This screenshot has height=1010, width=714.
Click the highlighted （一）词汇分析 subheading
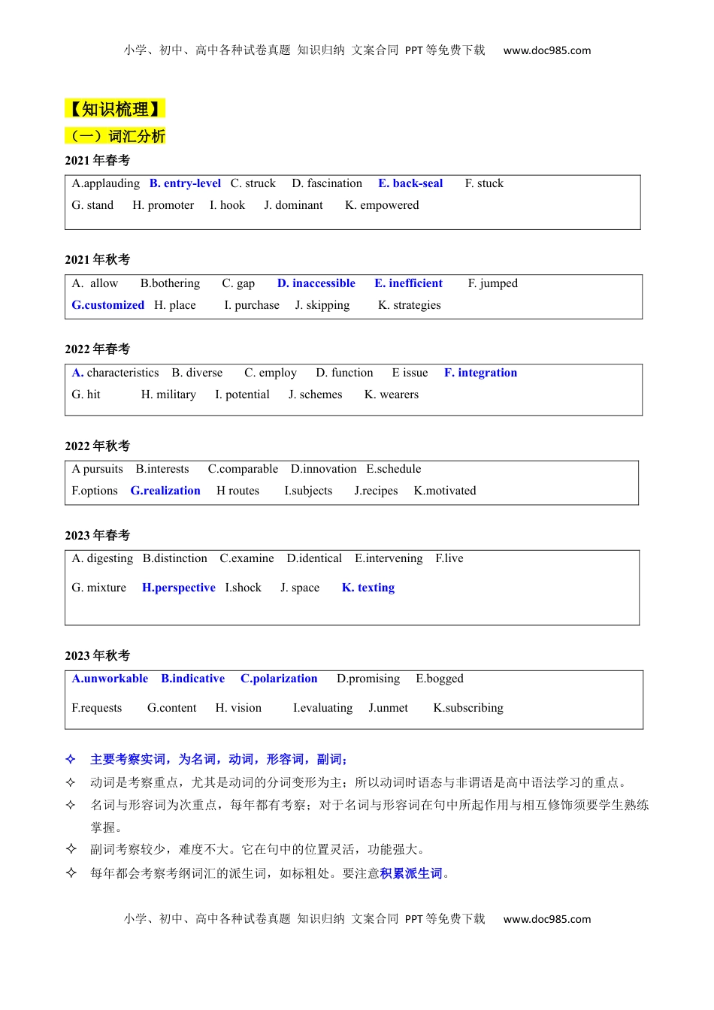[x=115, y=136]
